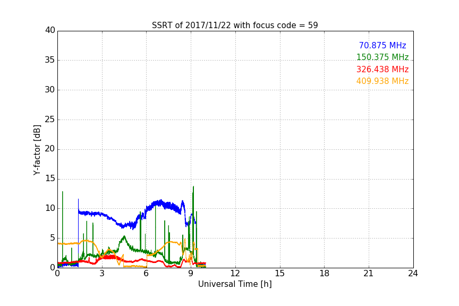Click the x-axis tick value 24

point(413,274)
